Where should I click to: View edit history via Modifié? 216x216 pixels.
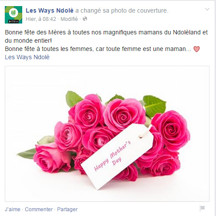69,19
